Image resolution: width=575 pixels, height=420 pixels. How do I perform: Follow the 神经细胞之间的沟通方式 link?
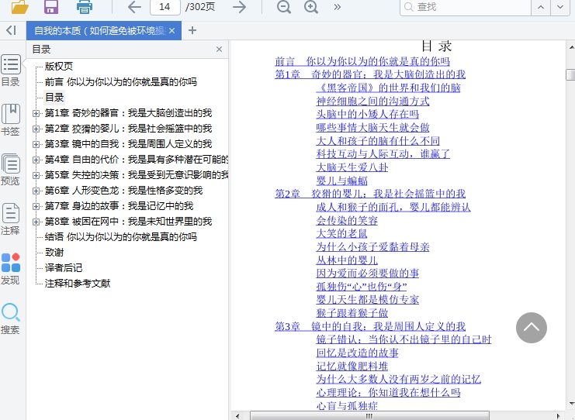(372, 101)
